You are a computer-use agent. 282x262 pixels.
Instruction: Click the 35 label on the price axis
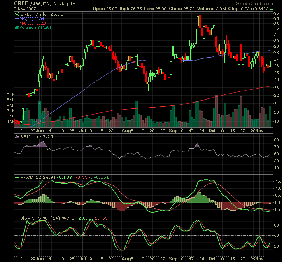click(x=276, y=13)
